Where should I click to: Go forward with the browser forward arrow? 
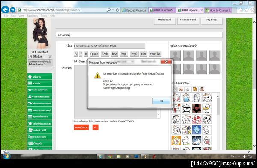coord(12,10)
